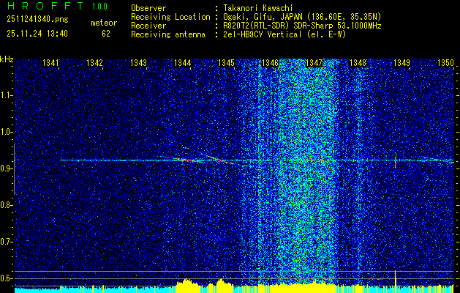Click the 1347 time marker
This screenshot has width=460, height=293.
tap(314, 63)
